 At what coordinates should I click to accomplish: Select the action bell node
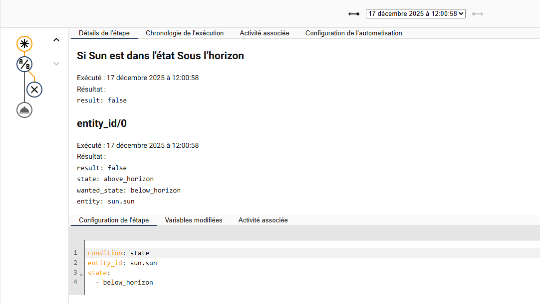click(x=24, y=110)
